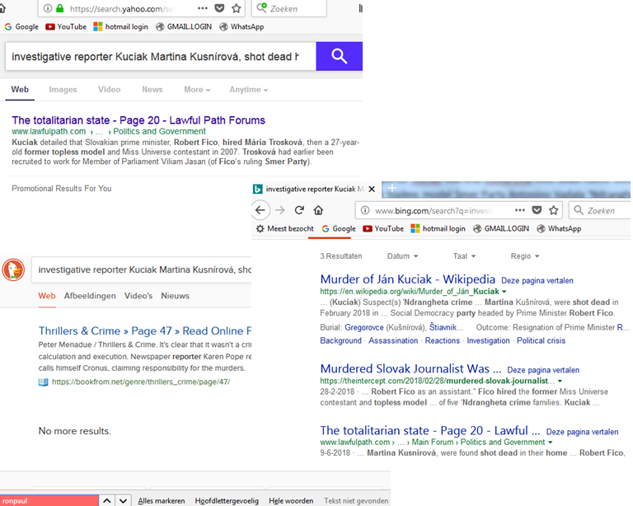Open WhatsApp bookmark in Yahoo window
The height and width of the screenshot is (506, 633).
pos(241,26)
